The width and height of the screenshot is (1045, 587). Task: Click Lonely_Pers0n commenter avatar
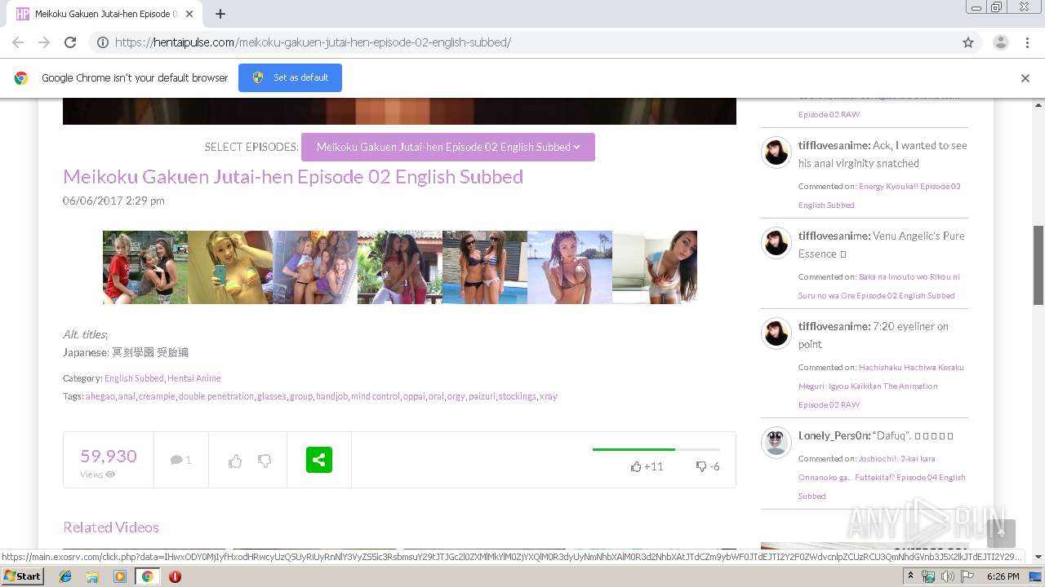(776, 442)
